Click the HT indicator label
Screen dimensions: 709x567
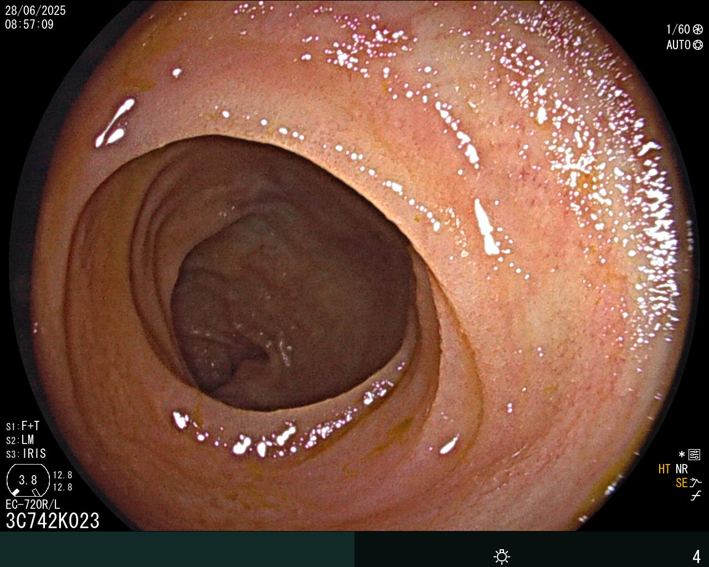coord(665,469)
